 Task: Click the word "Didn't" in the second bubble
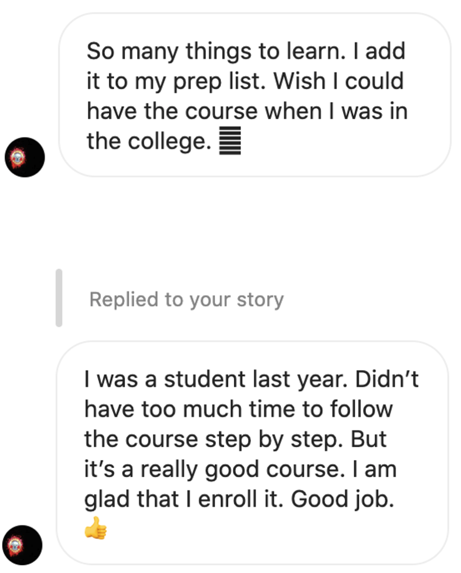point(387,379)
